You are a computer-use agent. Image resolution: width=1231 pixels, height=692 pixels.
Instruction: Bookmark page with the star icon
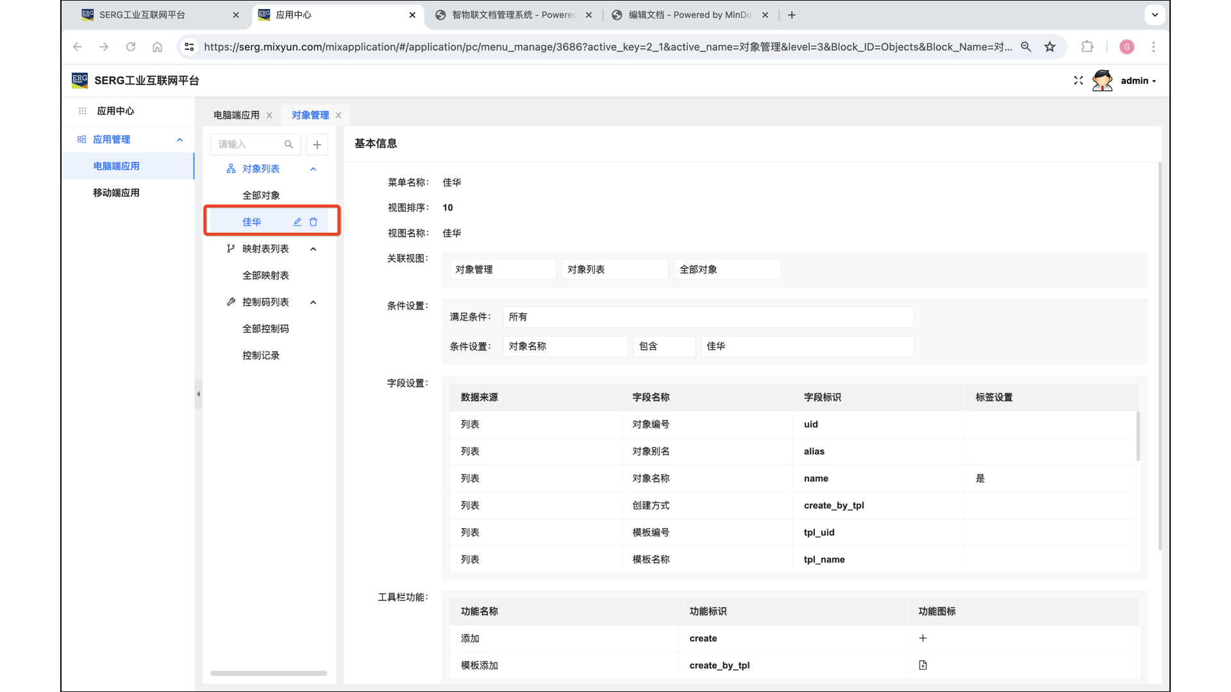1050,47
